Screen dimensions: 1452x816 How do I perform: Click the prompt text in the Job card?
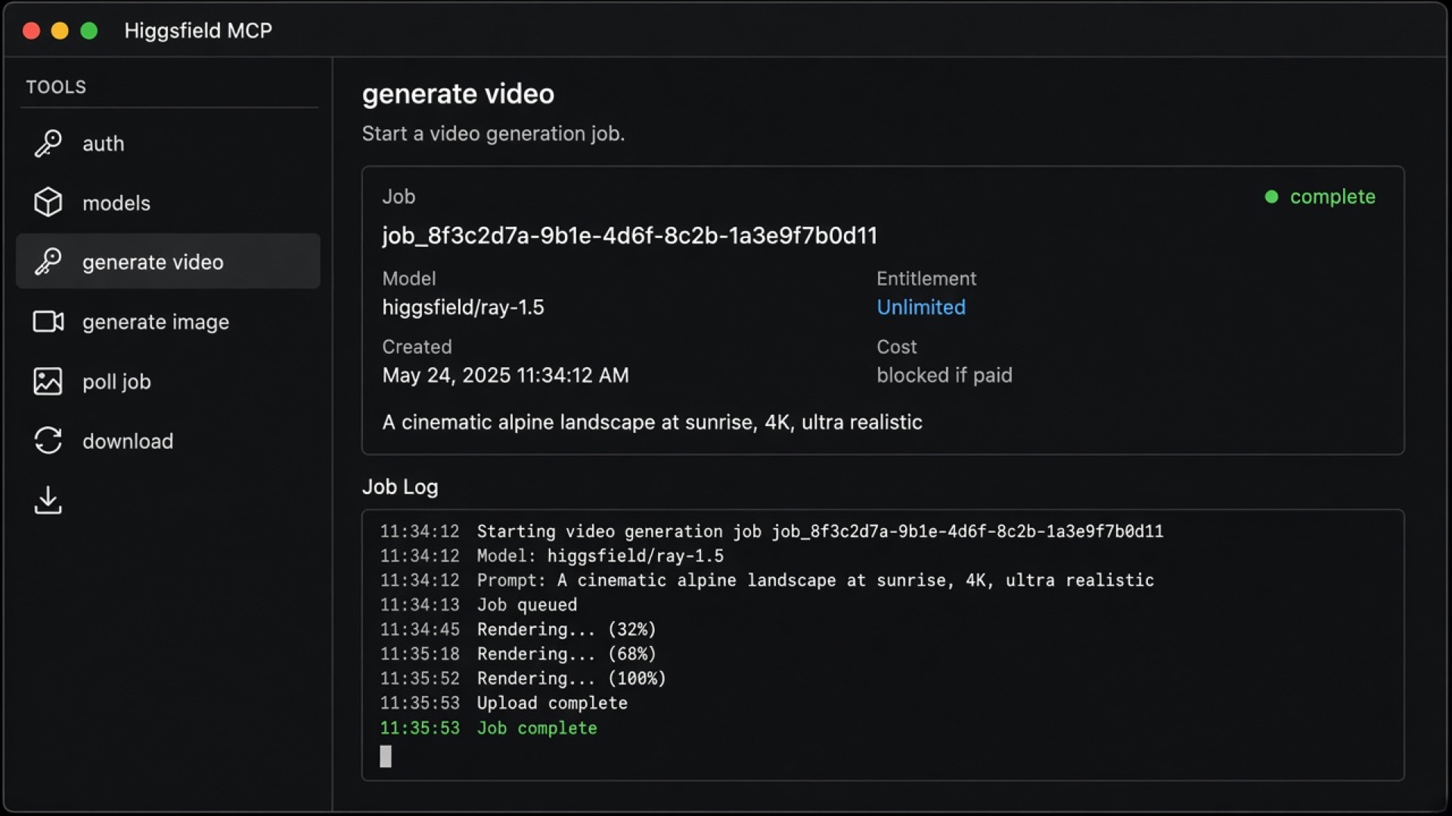tap(652, 422)
